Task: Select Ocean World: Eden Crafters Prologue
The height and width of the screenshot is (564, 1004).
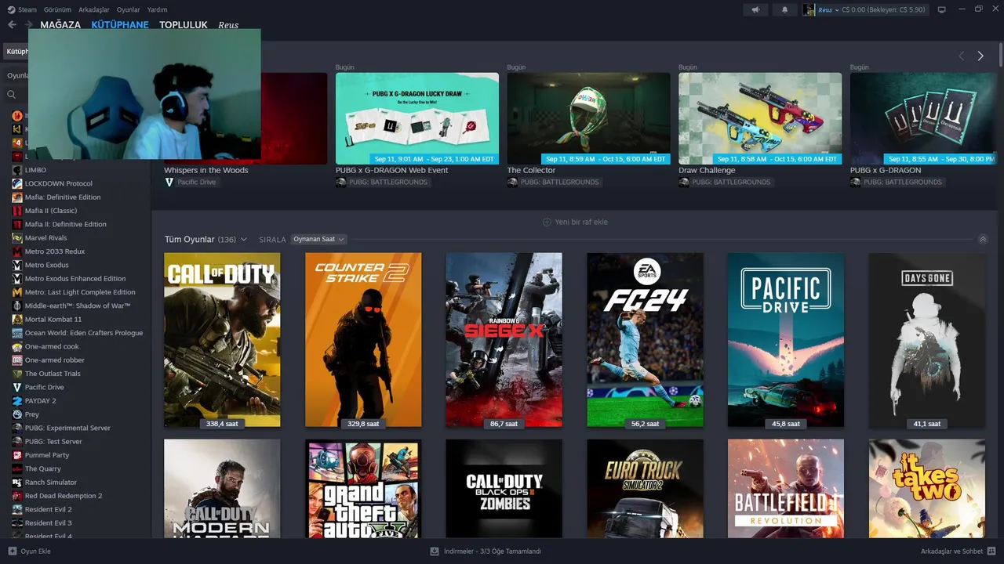Action: point(83,333)
